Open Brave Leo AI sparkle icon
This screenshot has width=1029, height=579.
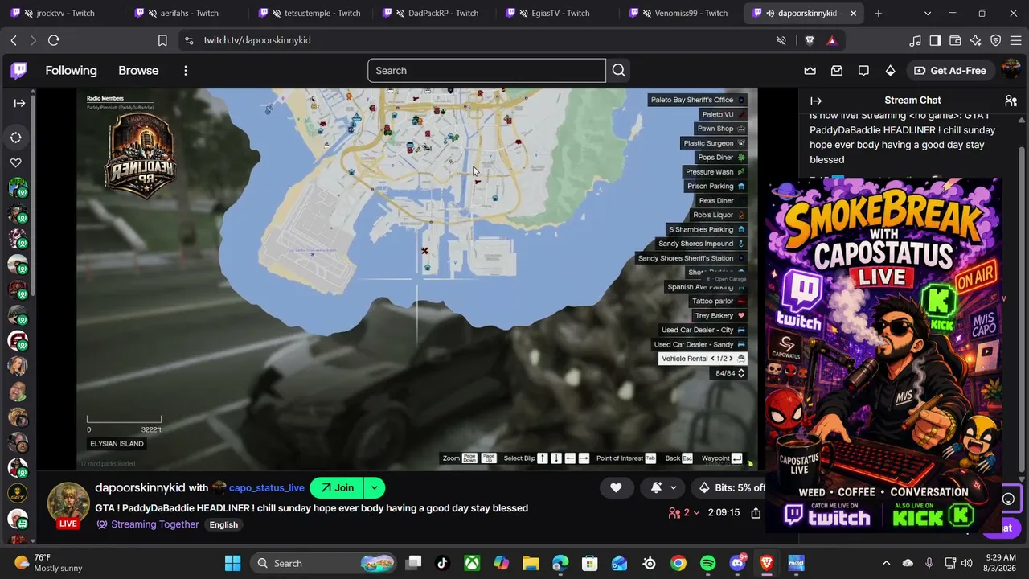975,40
